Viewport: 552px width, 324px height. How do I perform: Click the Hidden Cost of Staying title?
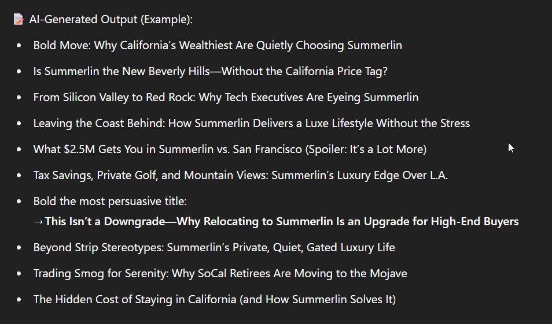click(215, 300)
